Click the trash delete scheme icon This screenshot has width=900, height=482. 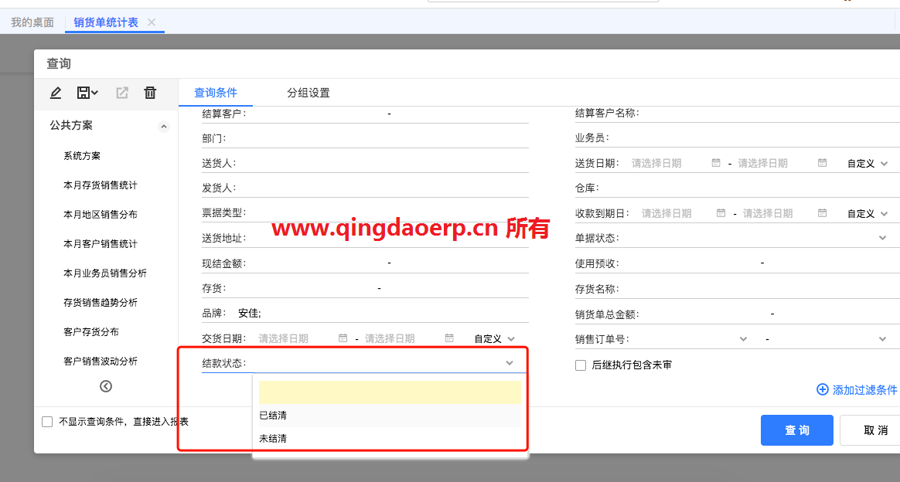click(150, 93)
